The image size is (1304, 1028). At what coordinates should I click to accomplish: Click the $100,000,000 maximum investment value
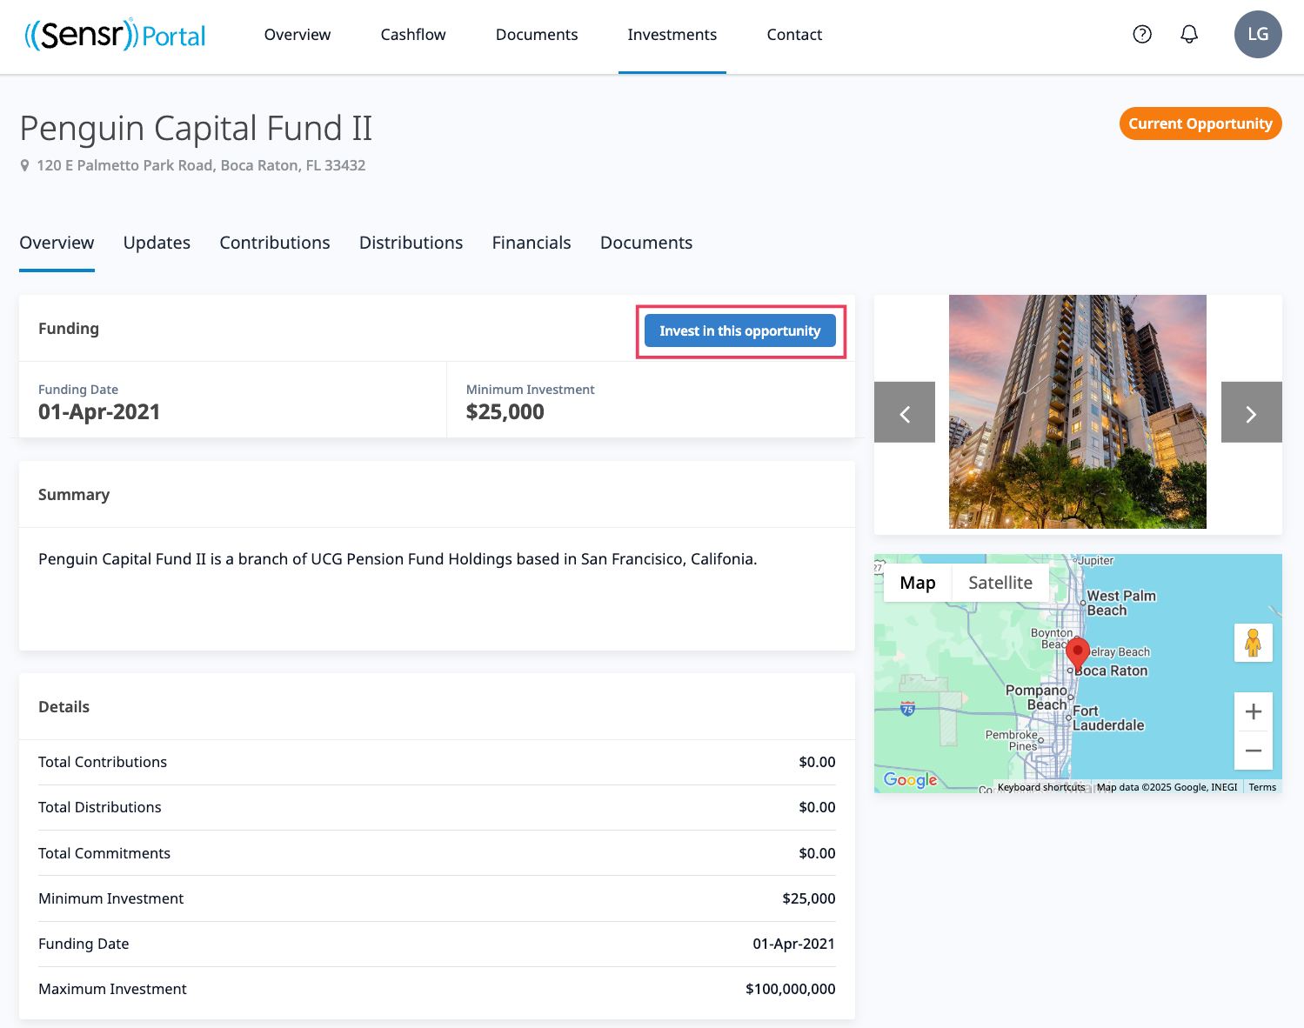(791, 989)
